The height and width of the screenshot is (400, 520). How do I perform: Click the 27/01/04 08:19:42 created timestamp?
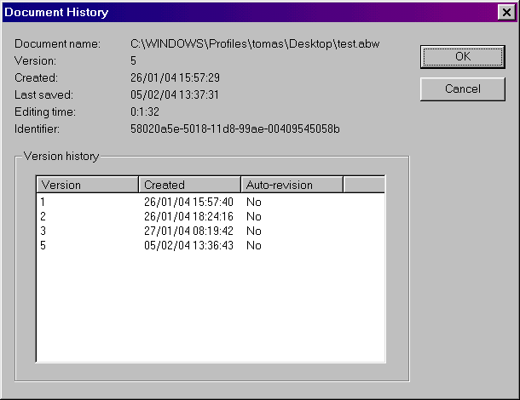point(188,231)
